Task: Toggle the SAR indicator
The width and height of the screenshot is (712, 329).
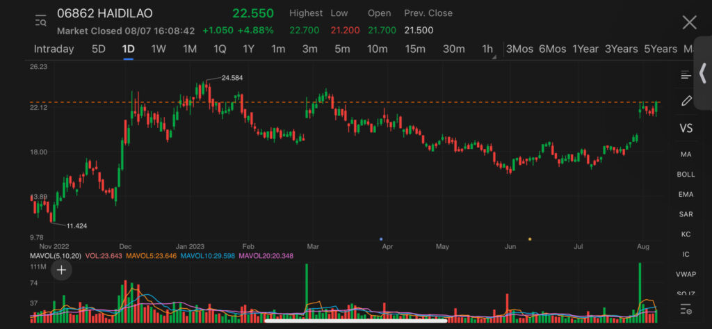Action: (x=686, y=214)
